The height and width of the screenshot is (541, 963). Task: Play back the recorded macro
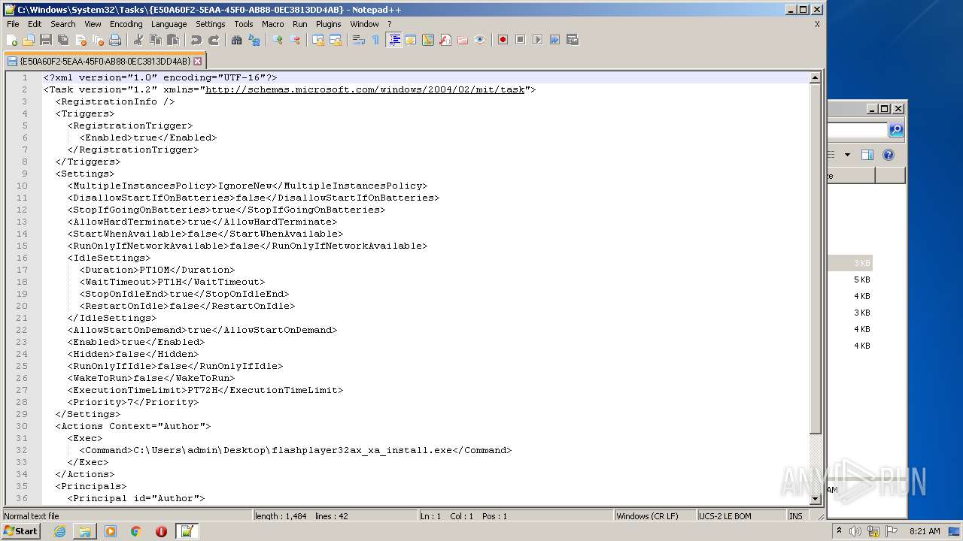click(x=537, y=40)
